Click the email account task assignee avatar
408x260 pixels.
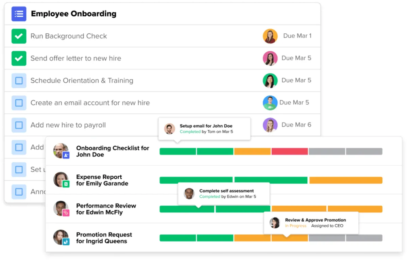click(270, 103)
